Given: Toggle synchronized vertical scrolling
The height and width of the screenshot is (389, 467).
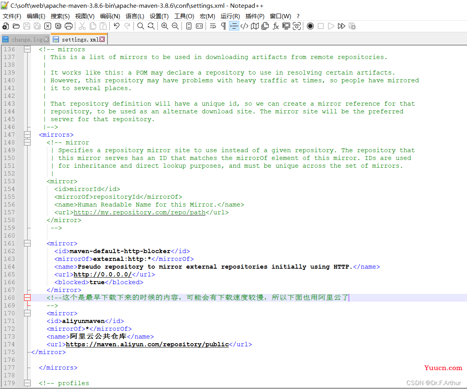Looking at the screenshot, I should point(189,26).
